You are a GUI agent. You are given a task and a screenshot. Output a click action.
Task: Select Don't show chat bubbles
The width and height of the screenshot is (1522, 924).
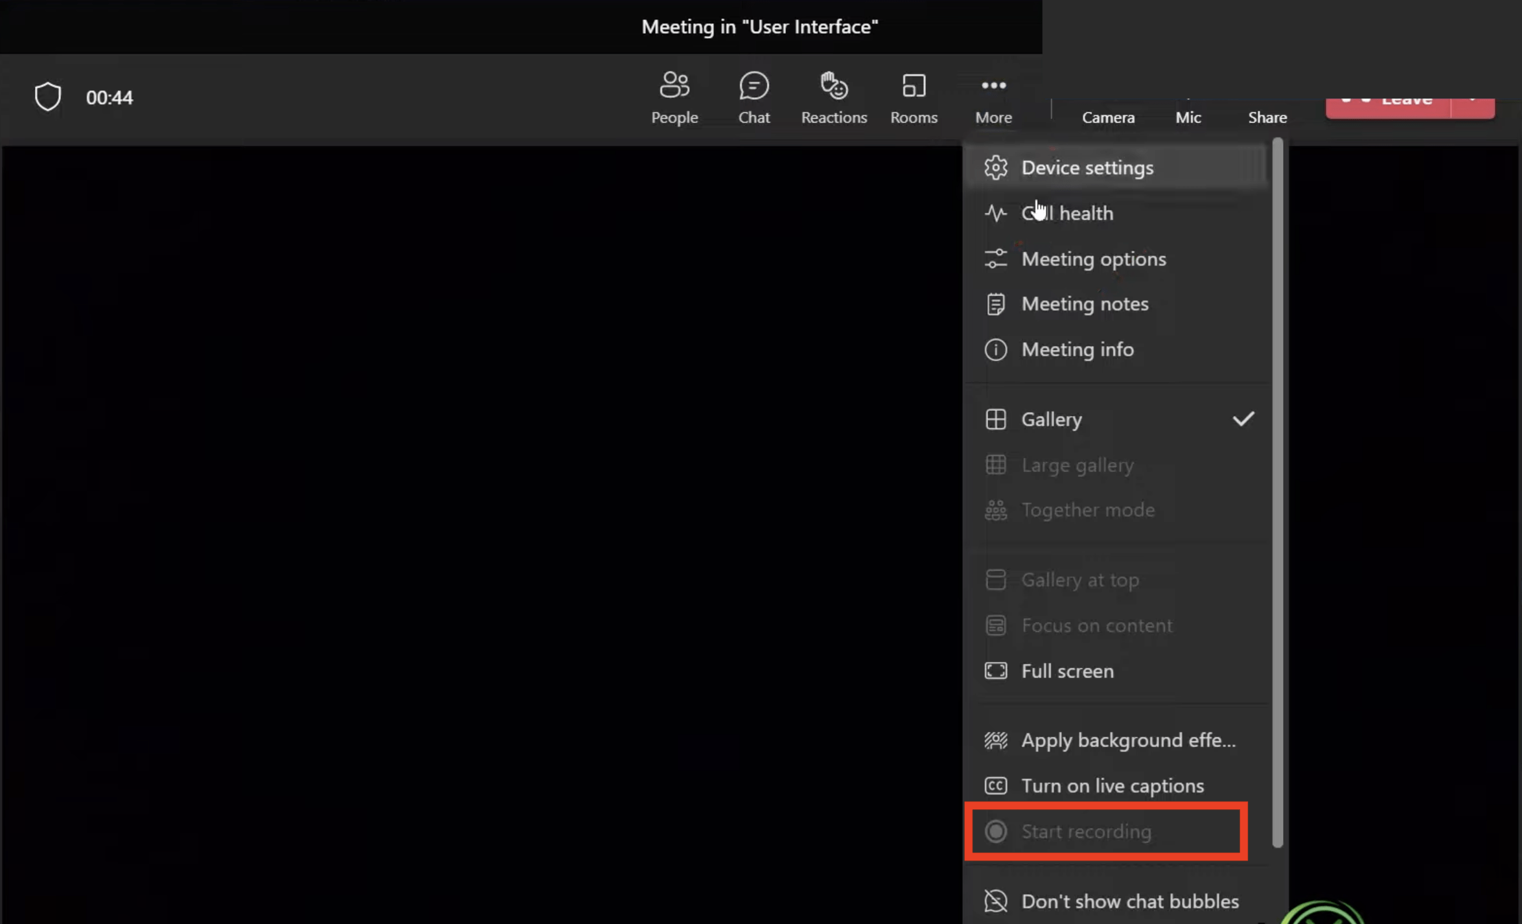click(x=1116, y=901)
